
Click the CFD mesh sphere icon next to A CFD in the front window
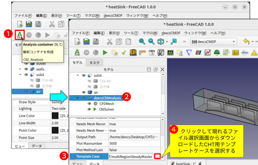click(86, 53)
